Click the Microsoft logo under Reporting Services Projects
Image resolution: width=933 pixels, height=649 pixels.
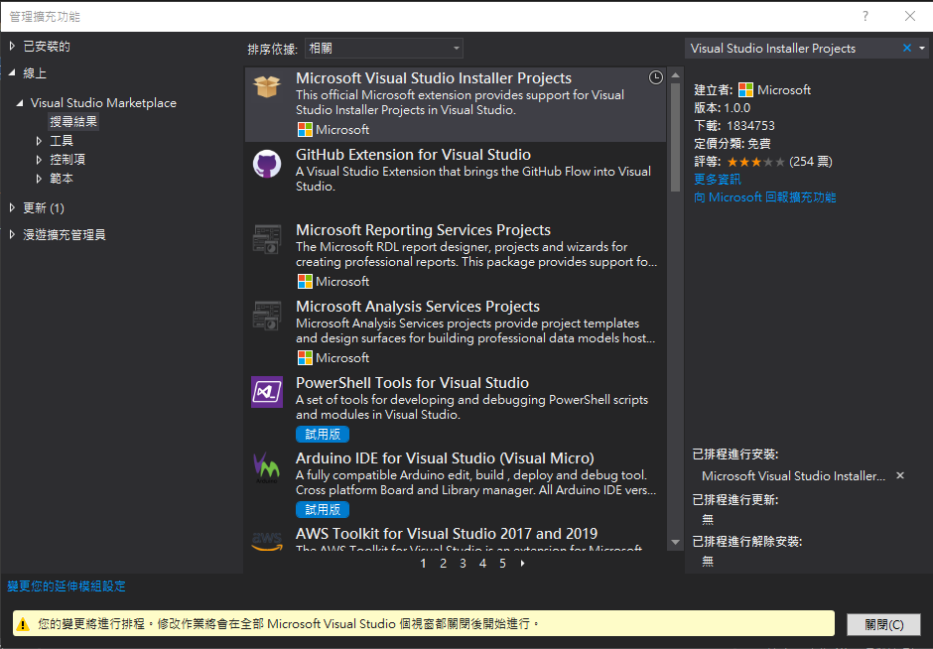(305, 282)
